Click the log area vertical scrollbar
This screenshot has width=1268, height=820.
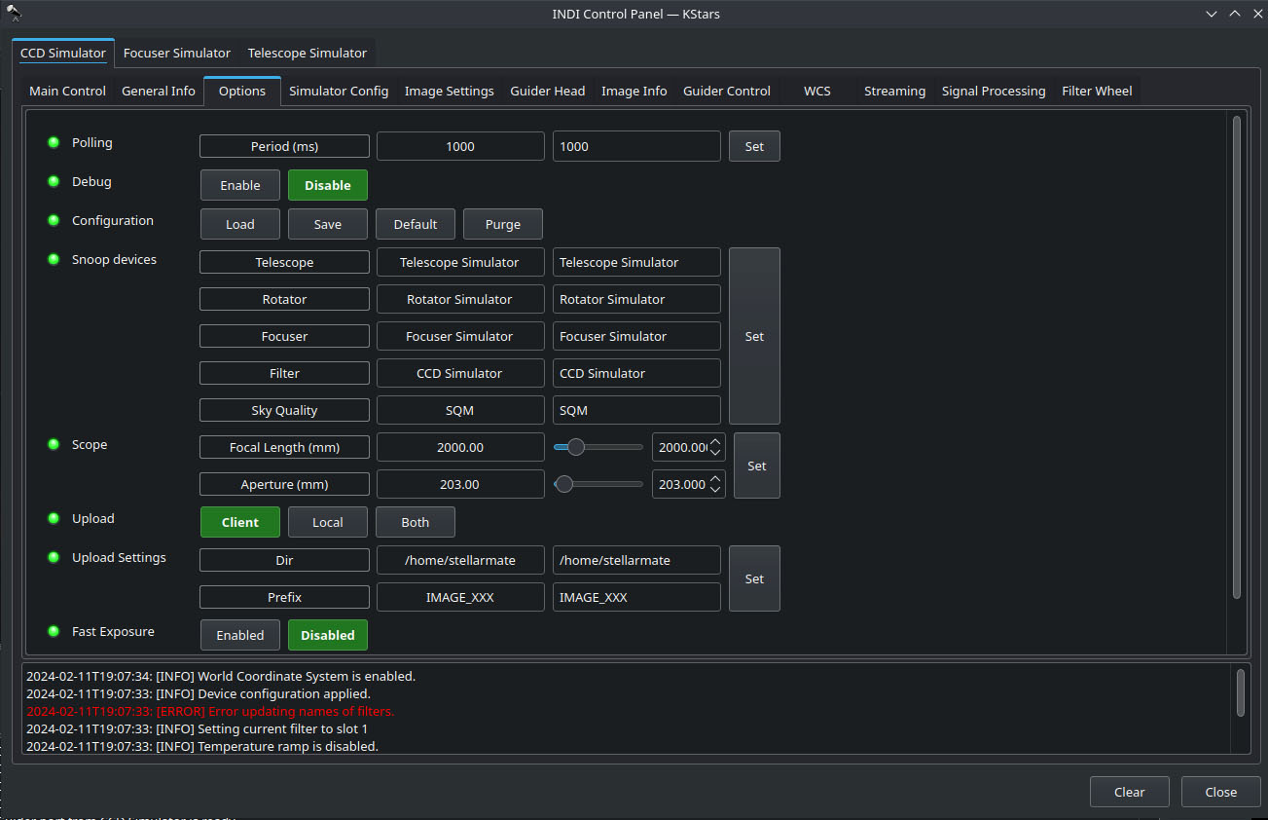(1240, 692)
